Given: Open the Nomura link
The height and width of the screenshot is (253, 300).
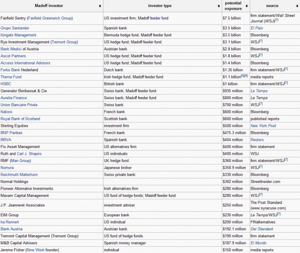Looking at the screenshot, I should (x=7, y=168).
